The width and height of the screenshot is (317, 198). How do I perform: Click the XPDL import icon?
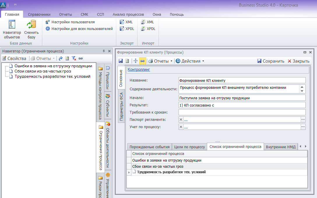pyautogui.click(x=148, y=29)
